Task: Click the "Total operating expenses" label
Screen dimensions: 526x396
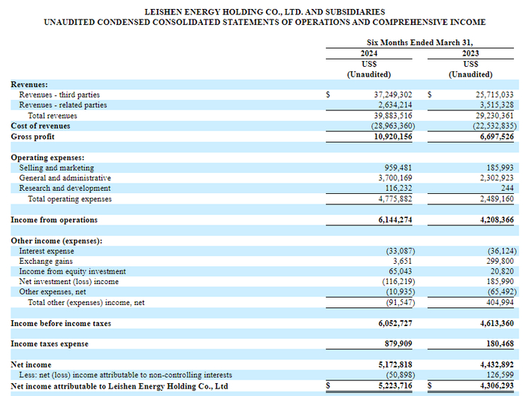Action: point(70,199)
